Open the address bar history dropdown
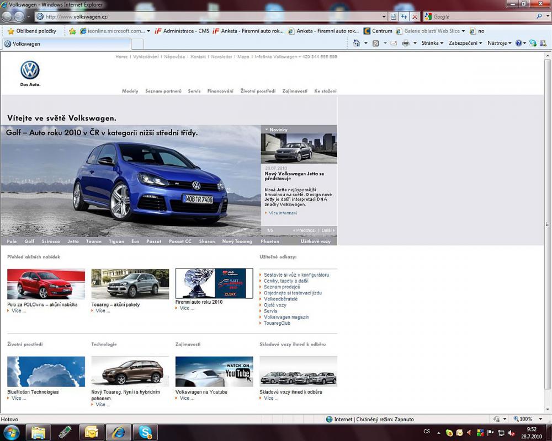The width and height of the screenshot is (552, 441). pos(384,17)
